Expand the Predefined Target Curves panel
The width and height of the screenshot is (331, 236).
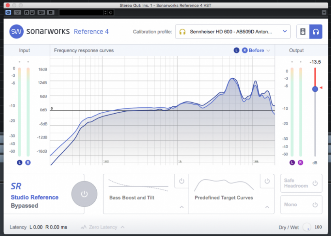tap(267, 207)
